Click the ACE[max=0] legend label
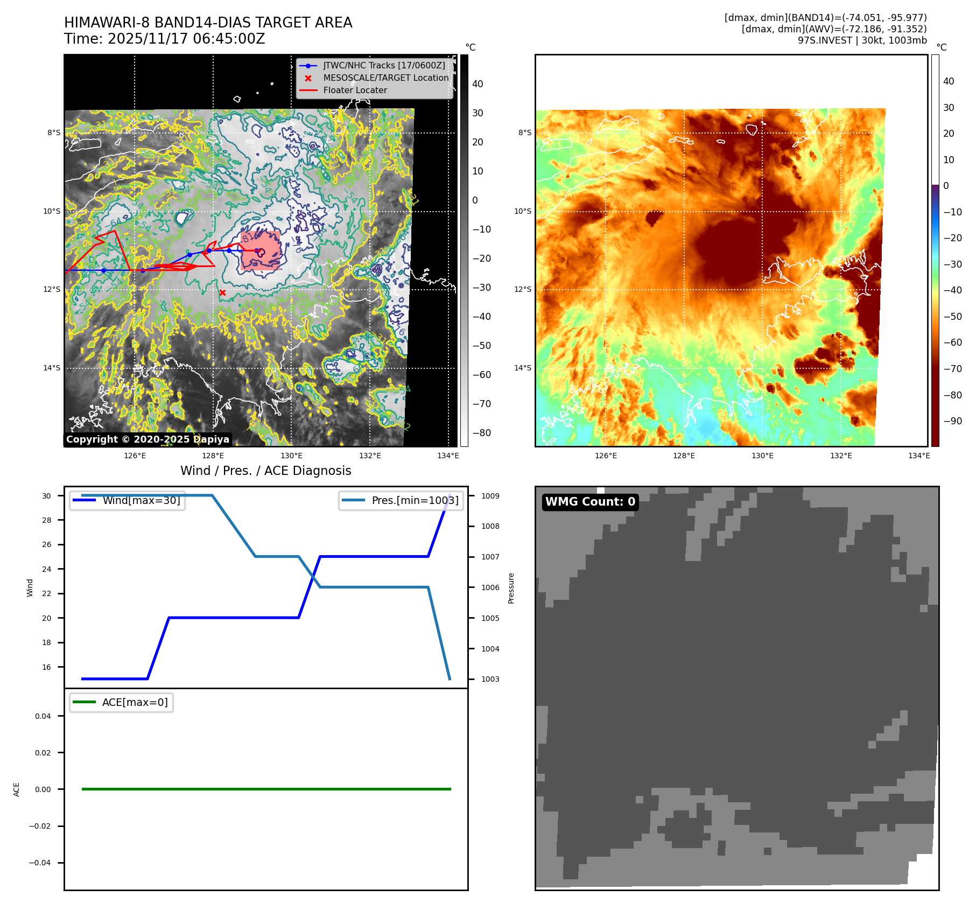 [x=135, y=702]
